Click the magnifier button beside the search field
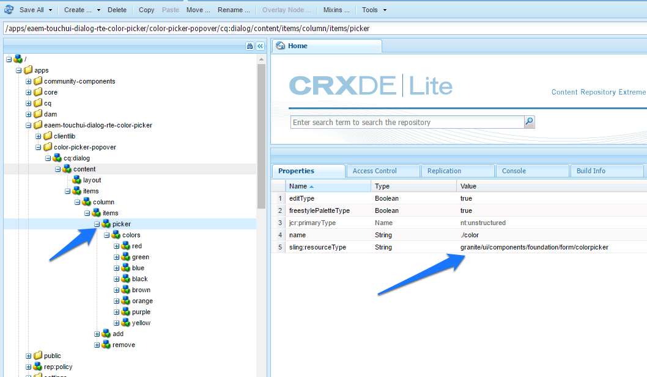 click(x=529, y=122)
